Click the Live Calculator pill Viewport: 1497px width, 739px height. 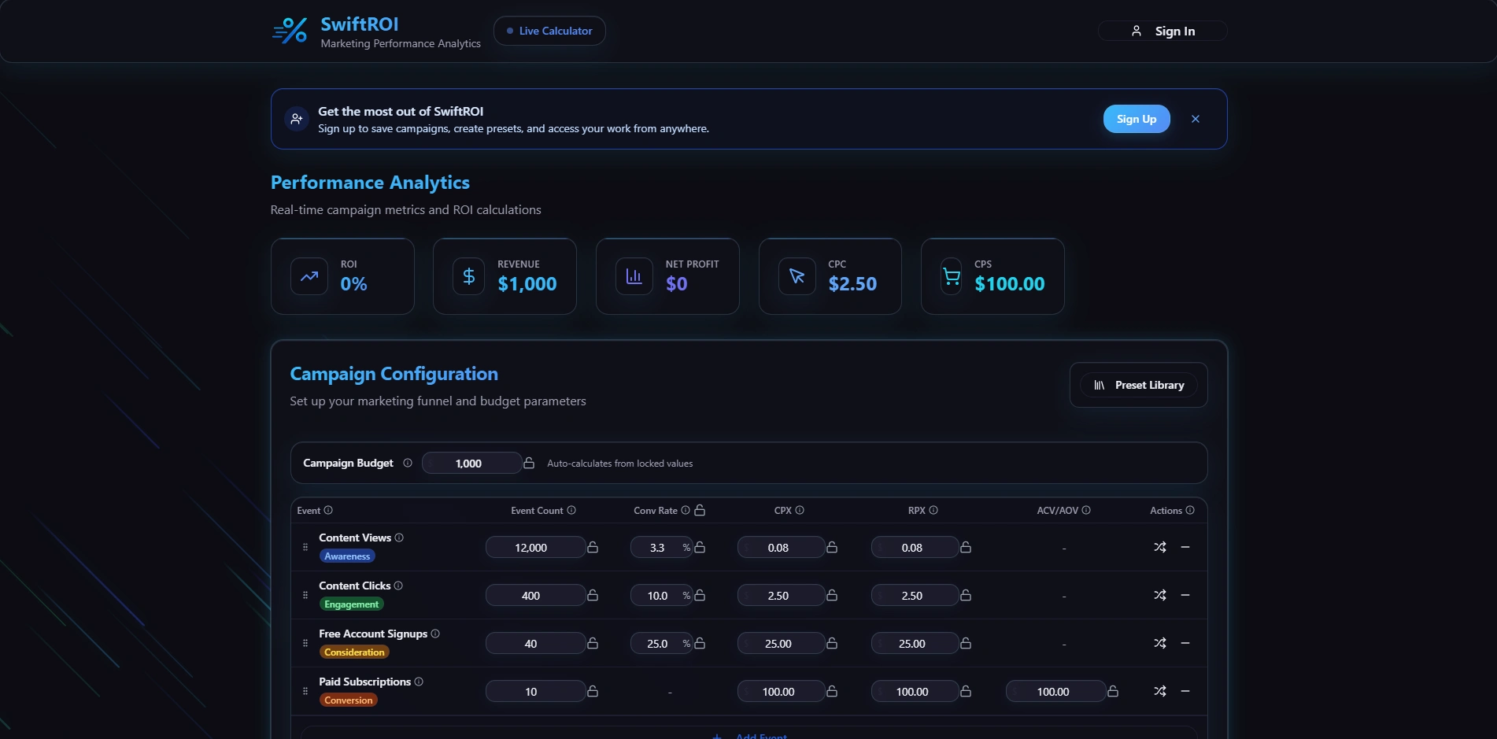[x=549, y=31]
